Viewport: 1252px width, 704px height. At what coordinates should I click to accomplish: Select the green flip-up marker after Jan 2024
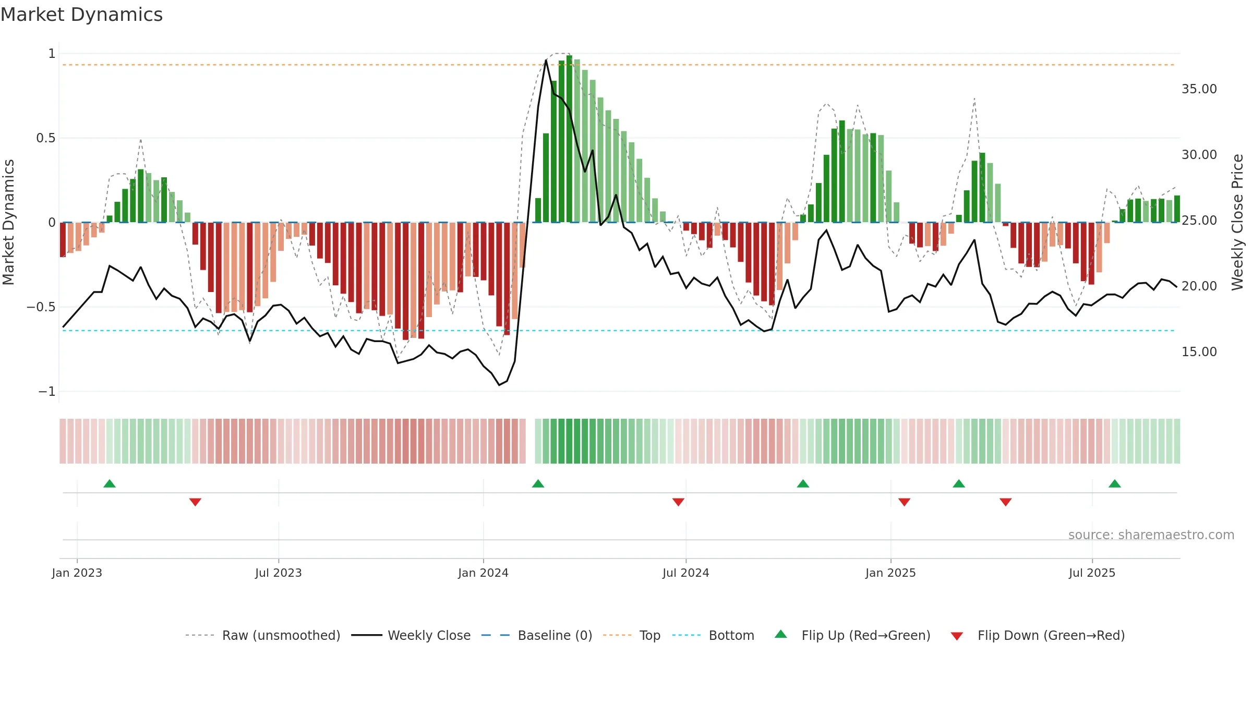[538, 483]
